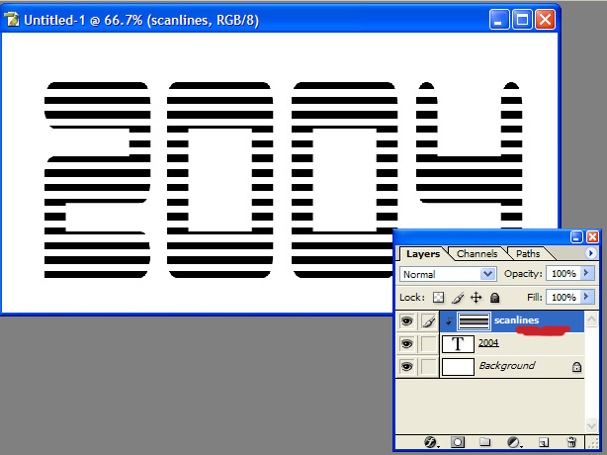607x455 pixels.
Task: Enable lock all for the layer
Action: point(494,297)
